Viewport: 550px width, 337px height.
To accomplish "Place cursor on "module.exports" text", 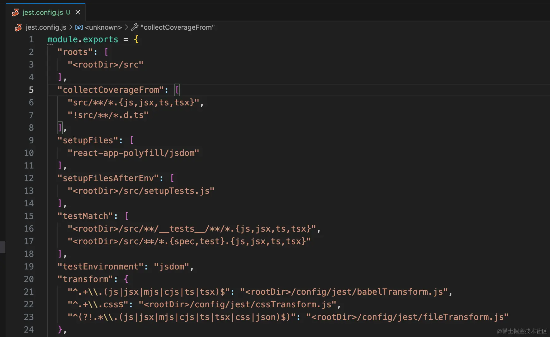I will 83,39.
